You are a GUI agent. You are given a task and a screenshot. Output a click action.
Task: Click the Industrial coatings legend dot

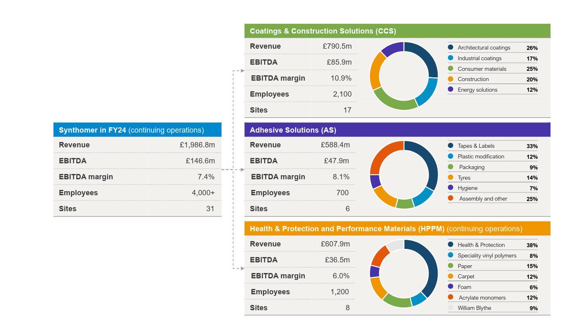pos(450,58)
